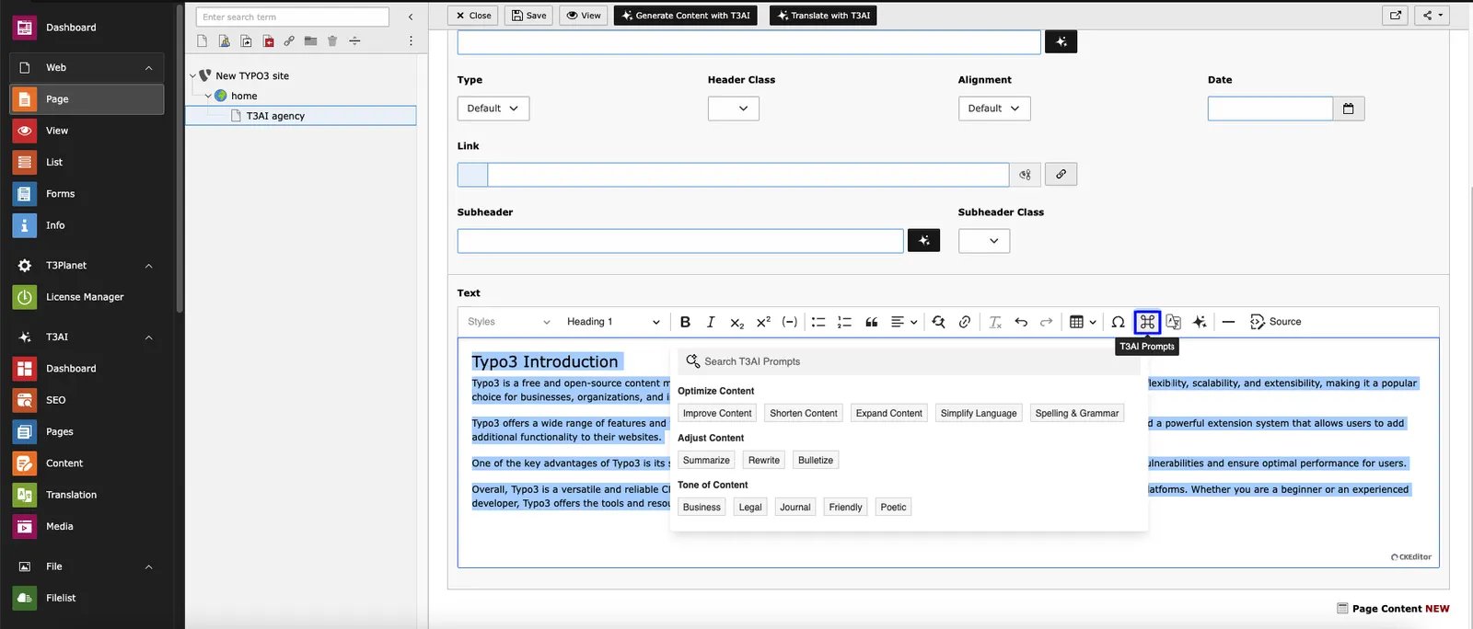Click Translate with T3AI button
The image size is (1473, 629).
click(823, 16)
